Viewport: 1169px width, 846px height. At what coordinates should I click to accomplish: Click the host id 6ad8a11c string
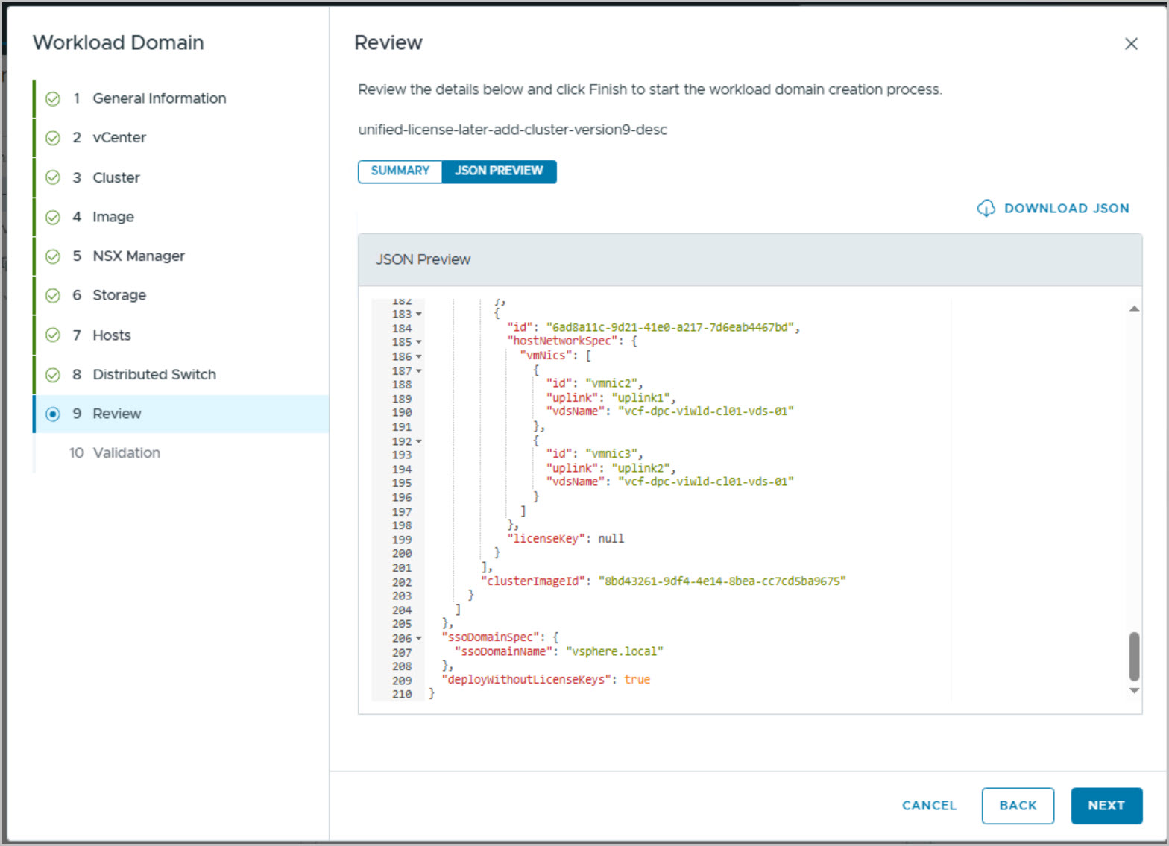click(669, 328)
